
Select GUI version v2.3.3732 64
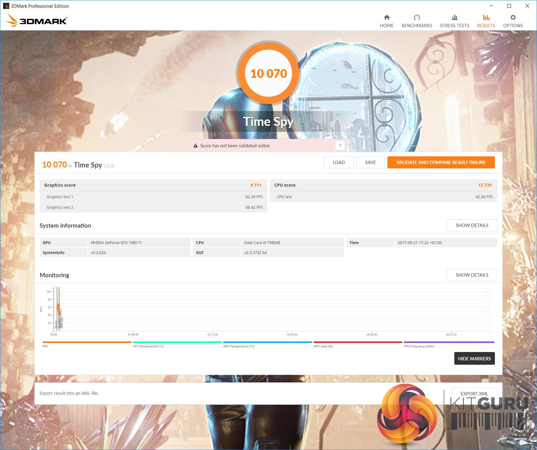tap(255, 253)
